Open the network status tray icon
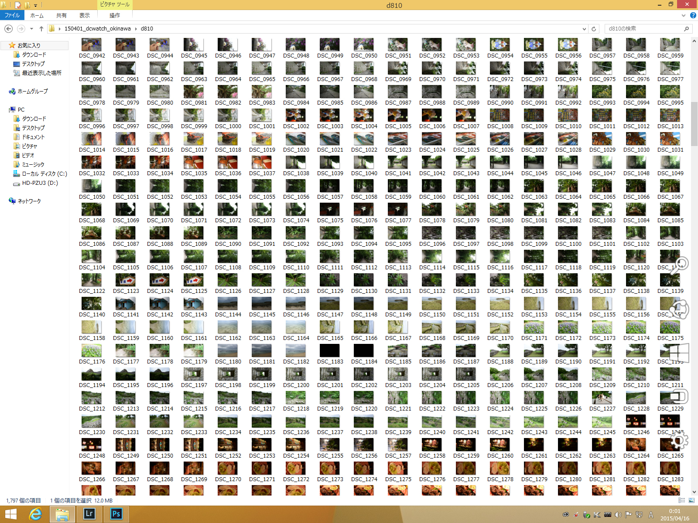This screenshot has height=523, width=698. coord(639,515)
